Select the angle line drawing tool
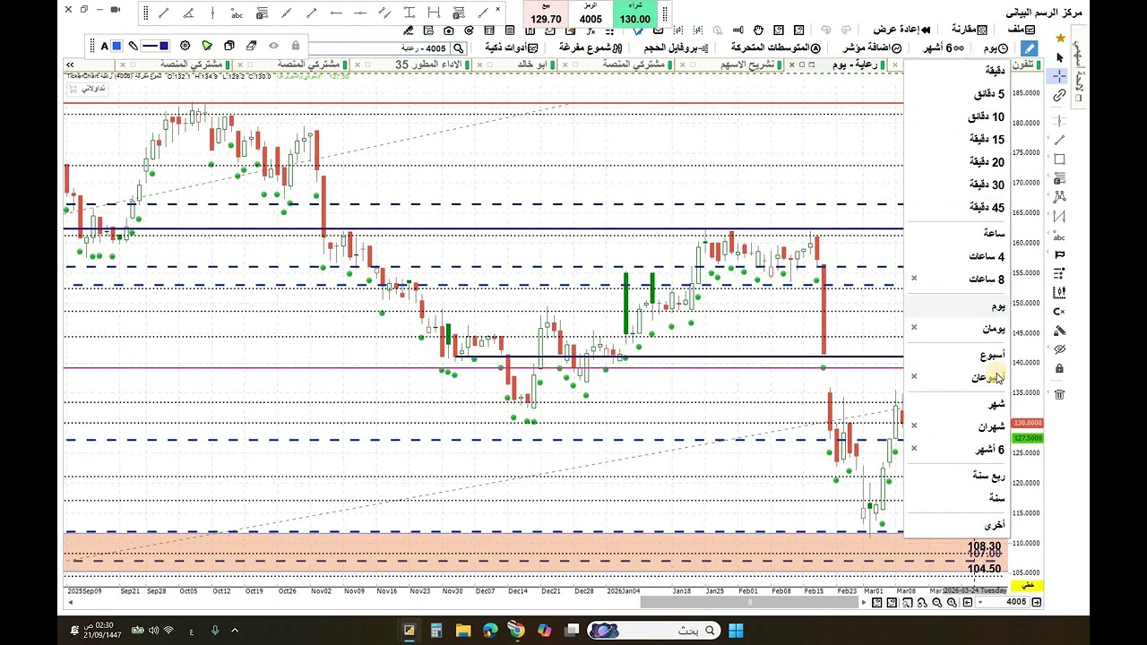 [188, 13]
